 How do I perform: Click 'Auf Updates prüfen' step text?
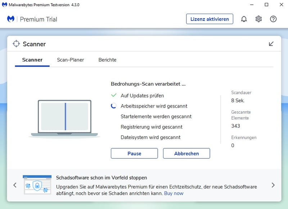pos(142,96)
